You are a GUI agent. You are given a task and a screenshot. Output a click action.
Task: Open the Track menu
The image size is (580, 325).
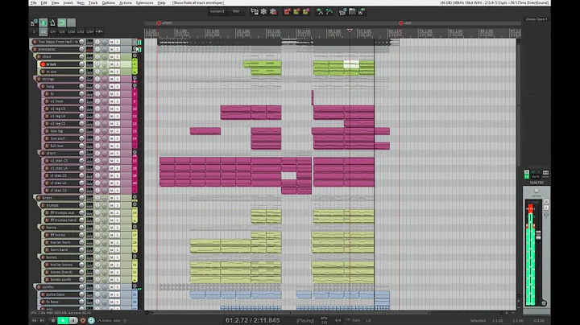pos(93,2)
